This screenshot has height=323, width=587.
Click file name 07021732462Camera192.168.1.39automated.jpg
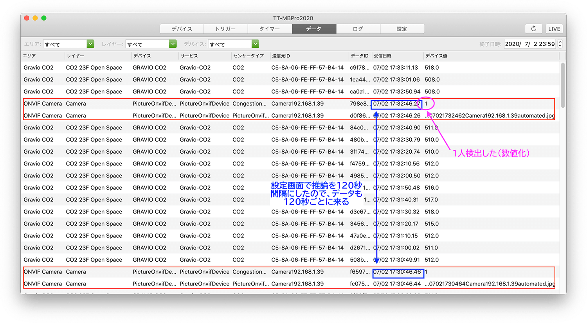tap(490, 116)
